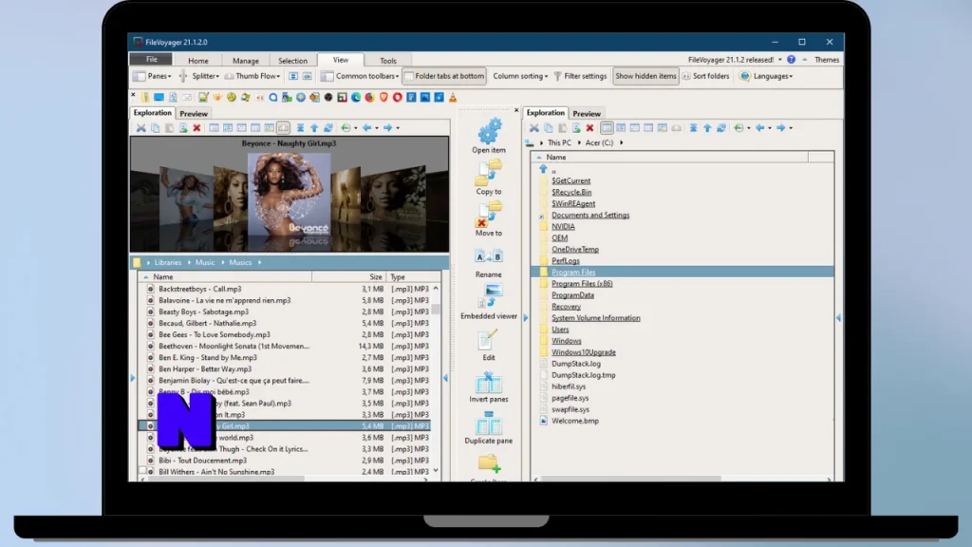Click 'Libraries' in left pane breadcrumb
Image resolution: width=972 pixels, height=547 pixels.
(168, 262)
